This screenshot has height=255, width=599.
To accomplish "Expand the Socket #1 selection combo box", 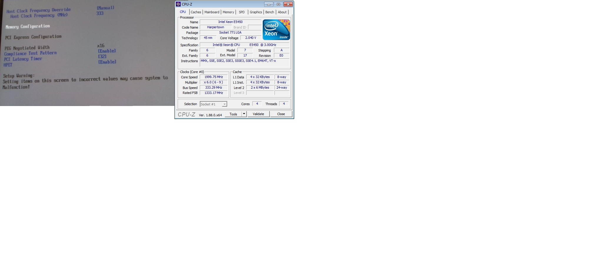I will pyautogui.click(x=213, y=104).
